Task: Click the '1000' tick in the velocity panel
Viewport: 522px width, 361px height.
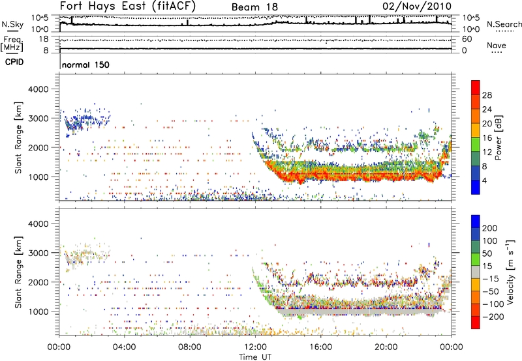Action: pos(38,311)
